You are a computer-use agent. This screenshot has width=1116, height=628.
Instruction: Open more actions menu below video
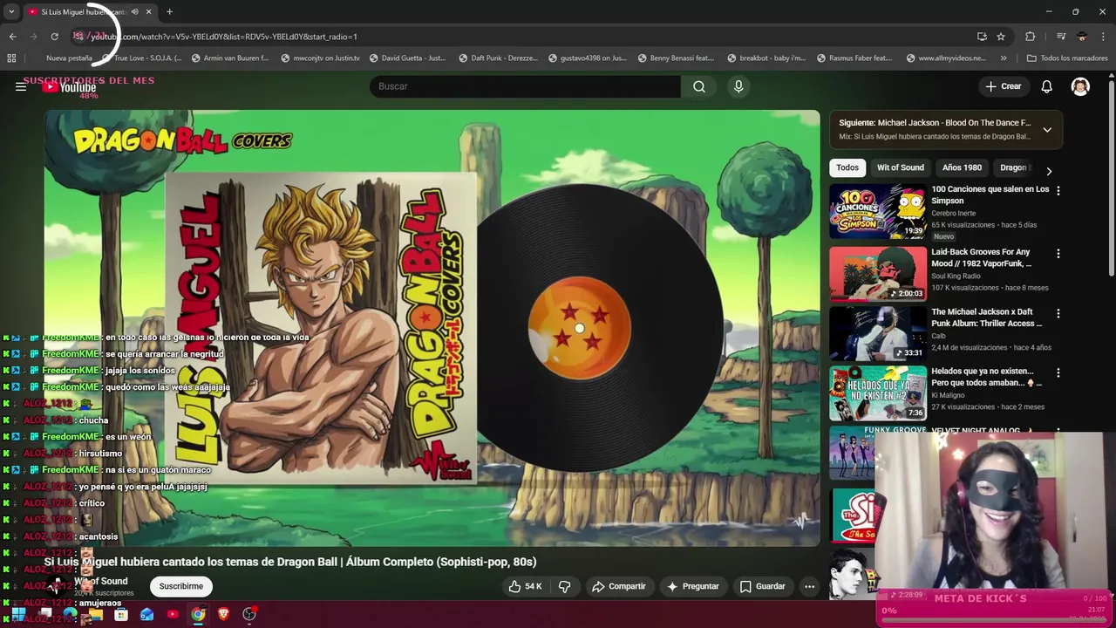click(809, 586)
